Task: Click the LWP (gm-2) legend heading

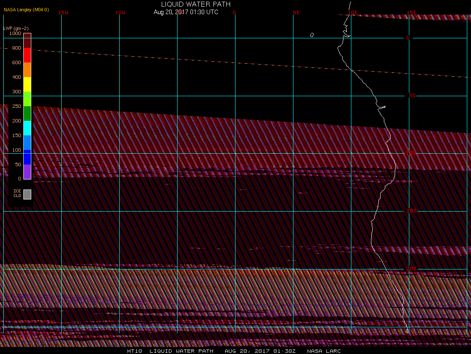Action: [x=16, y=28]
